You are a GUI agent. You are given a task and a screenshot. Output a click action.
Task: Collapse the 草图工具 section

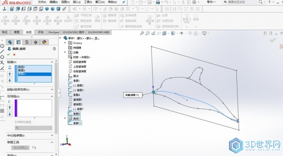point(52,142)
